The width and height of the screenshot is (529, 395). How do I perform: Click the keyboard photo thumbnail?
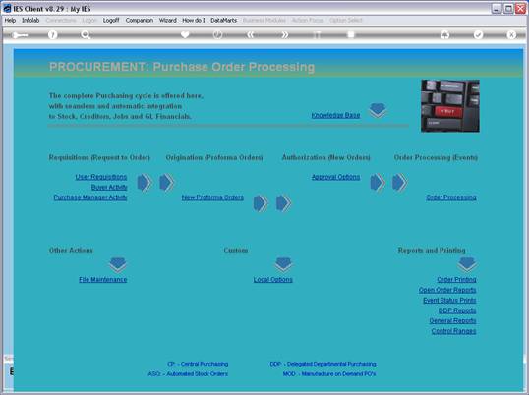click(450, 106)
